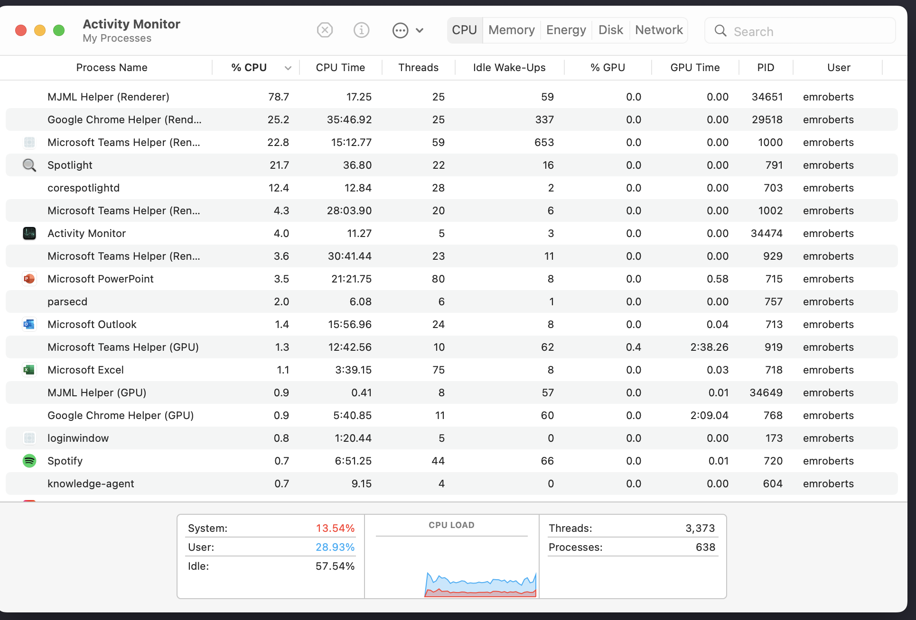This screenshot has height=620, width=916.
Task: Click the Spotlight magnifier icon in the list
Action: 29,165
